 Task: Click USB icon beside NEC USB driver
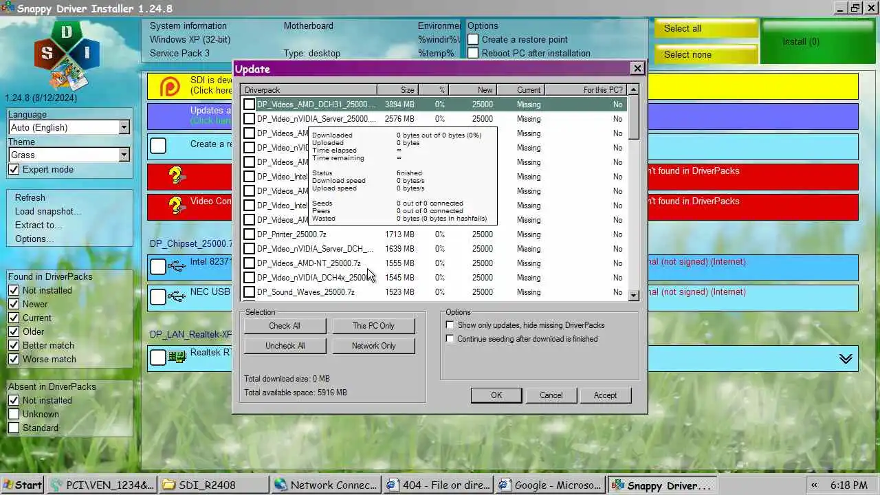point(177,296)
